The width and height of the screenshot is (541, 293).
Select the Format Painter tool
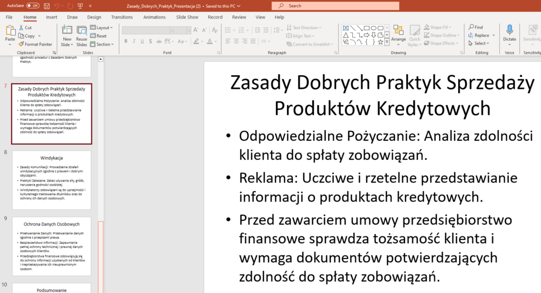35,44
